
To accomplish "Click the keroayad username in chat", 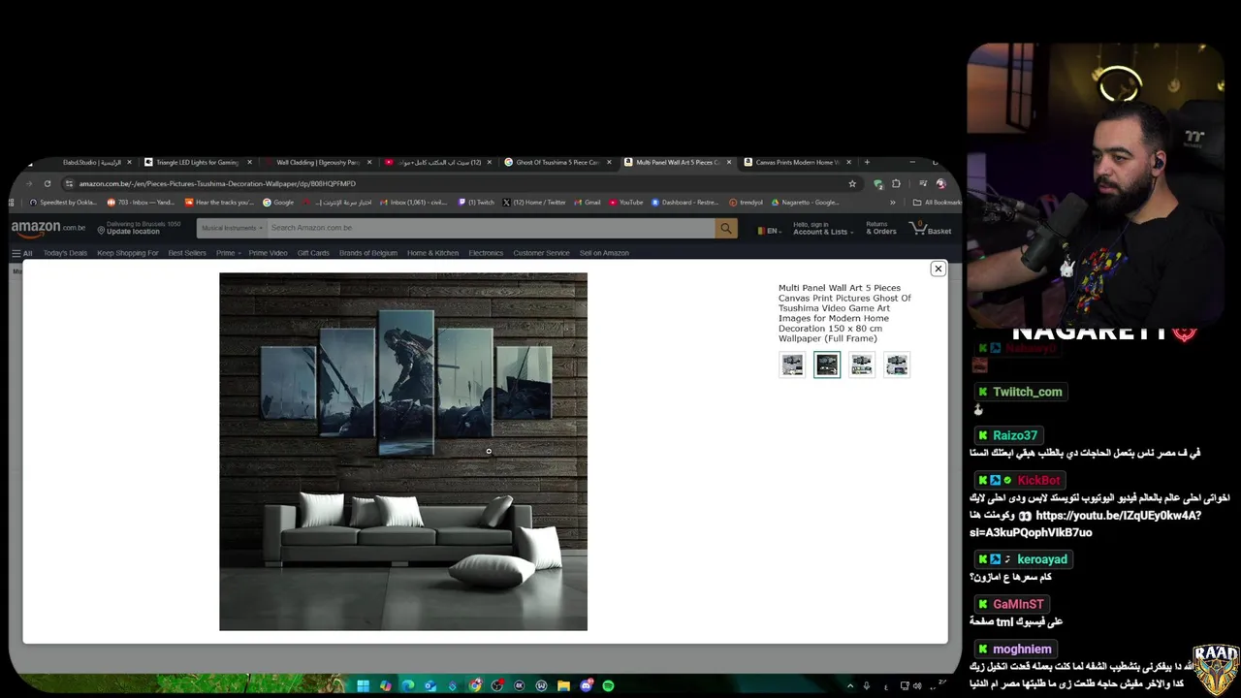I will click(1041, 559).
